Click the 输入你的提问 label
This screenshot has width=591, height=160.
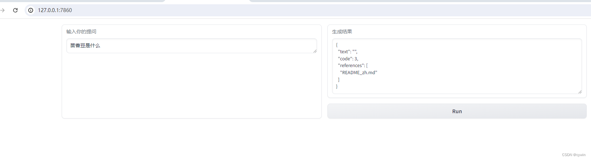tap(81, 32)
